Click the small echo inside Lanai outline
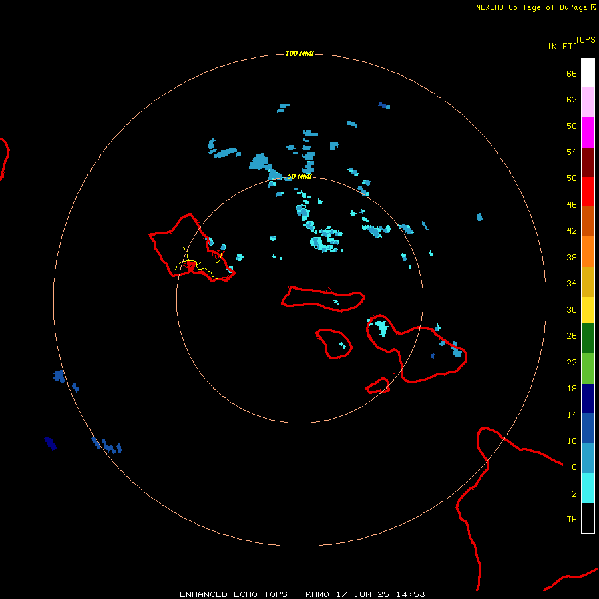Screen dimensions: 599x599 tap(343, 345)
